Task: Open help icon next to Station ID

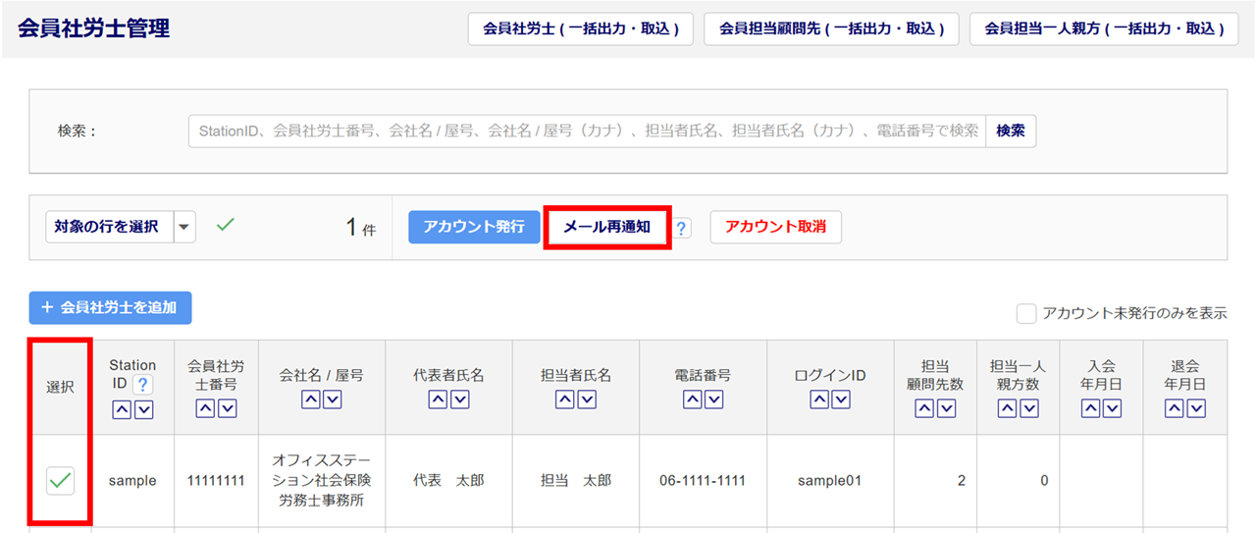Action: (143, 385)
